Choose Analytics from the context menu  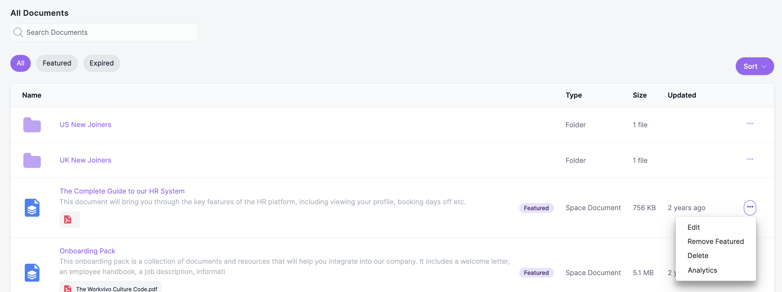(702, 270)
